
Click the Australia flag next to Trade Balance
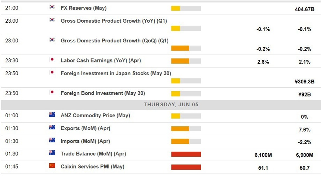point(52,153)
